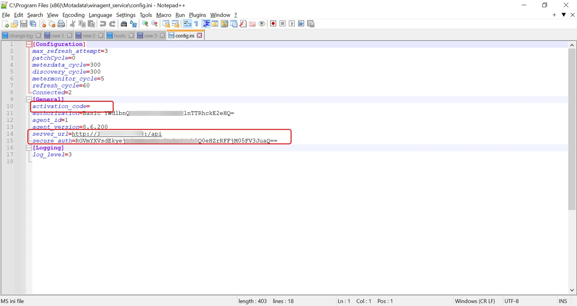Toggle Show All Characters pilcrow icon
This screenshot has width=577, height=306.
click(196, 24)
